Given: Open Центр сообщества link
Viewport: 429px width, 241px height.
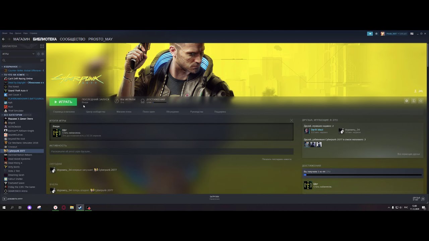Looking at the screenshot, I should click(96, 112).
